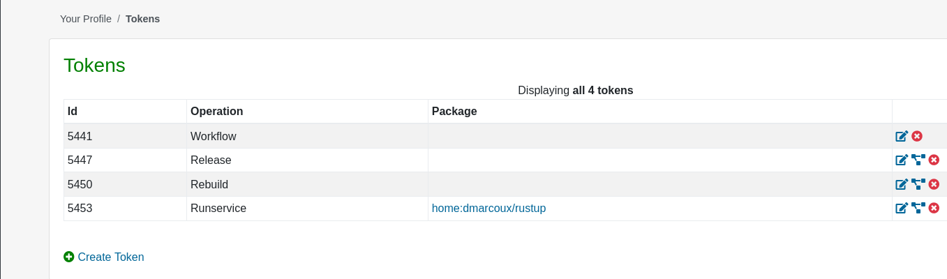Delete the Release token 5447
This screenshot has width=947, height=279.
coord(934,160)
